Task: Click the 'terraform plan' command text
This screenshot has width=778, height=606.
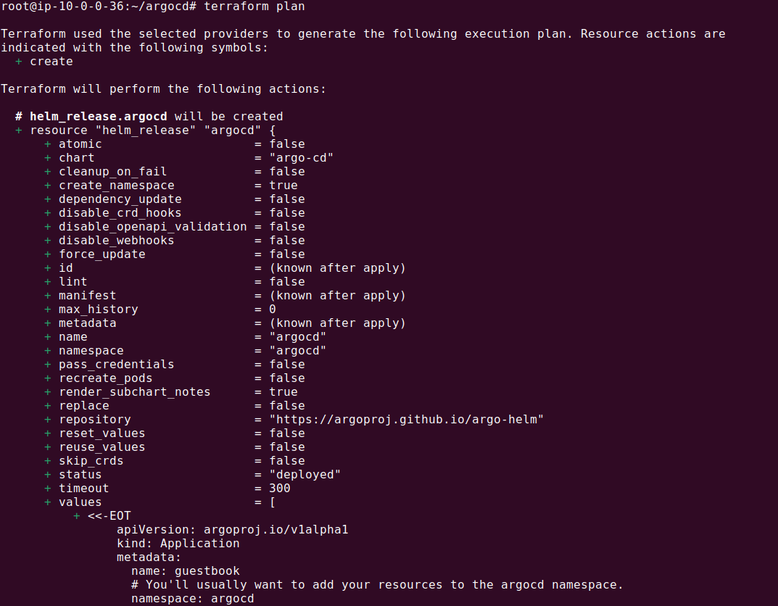Action: [x=254, y=7]
